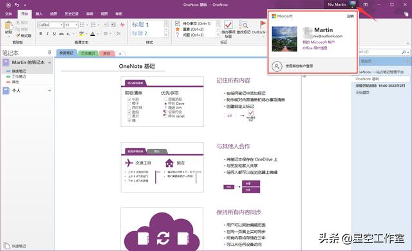Viewport: 412px width, 251px height.
Task: Open the 我的 Microsoft 帐户 link
Action: pyautogui.click(x=319, y=42)
